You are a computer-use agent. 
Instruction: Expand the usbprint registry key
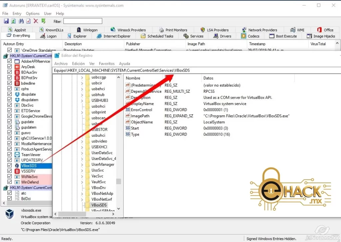pyautogui.click(x=82, y=112)
